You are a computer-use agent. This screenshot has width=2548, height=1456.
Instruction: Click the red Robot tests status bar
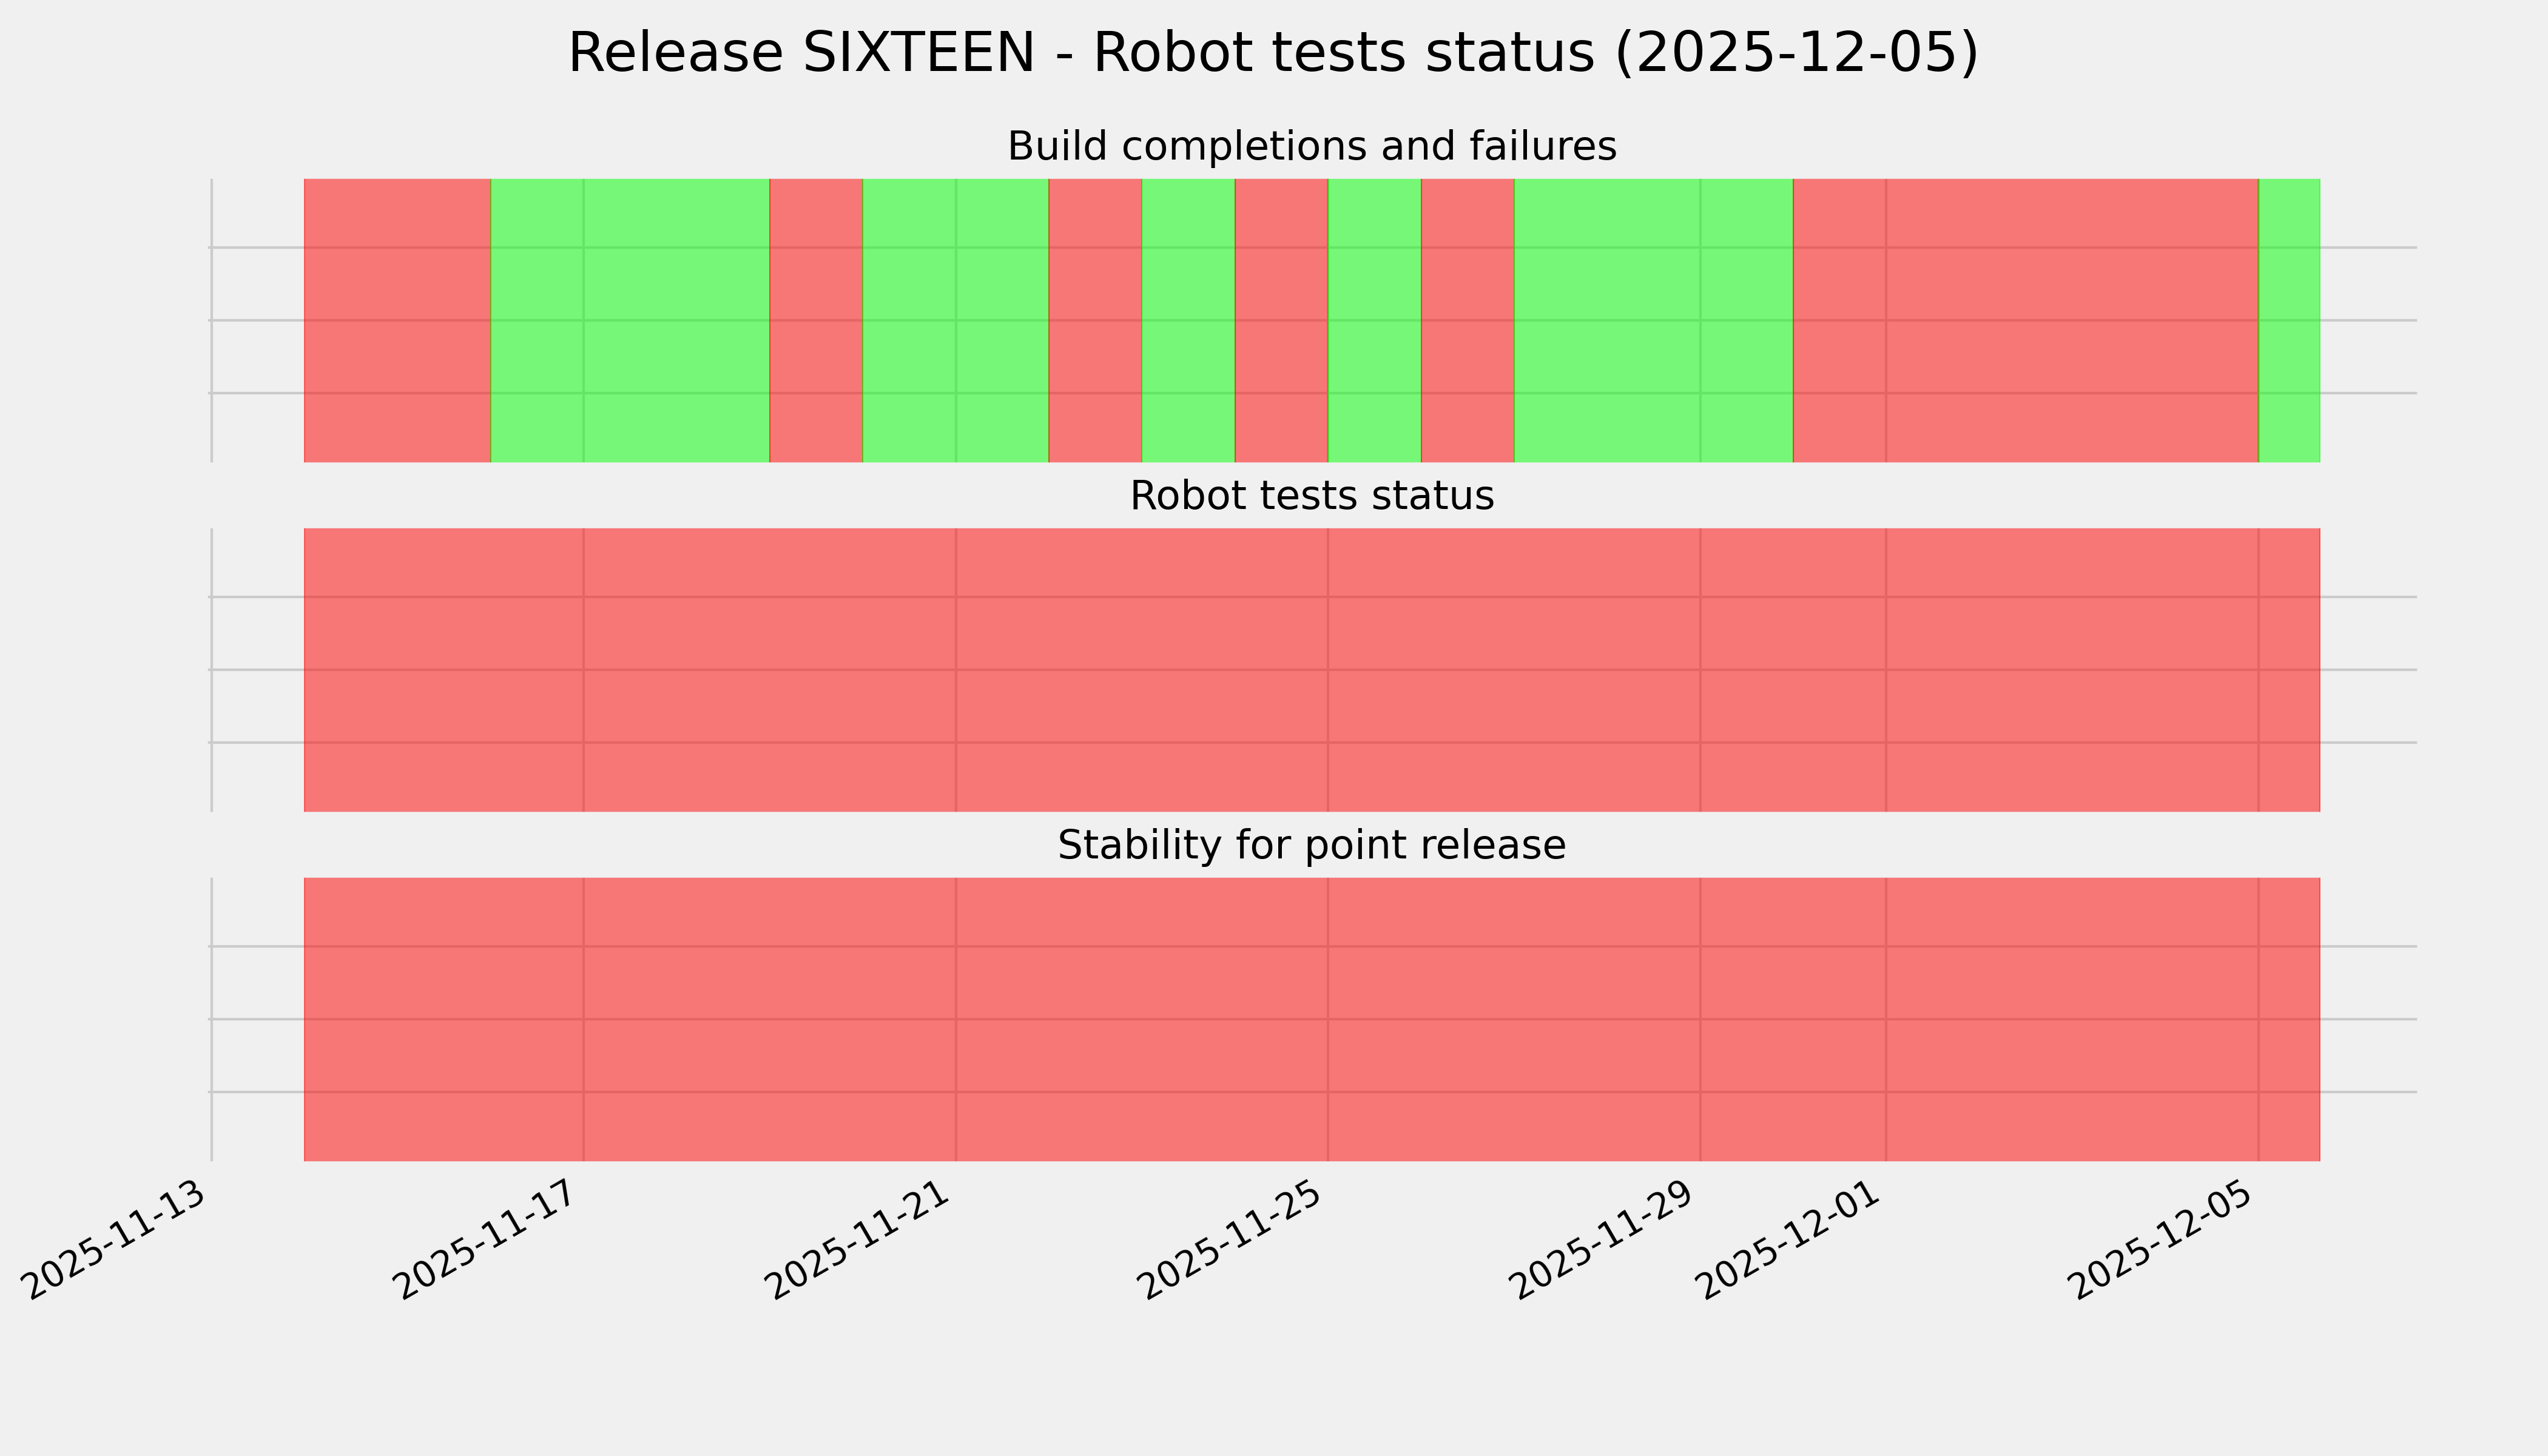(1311, 669)
